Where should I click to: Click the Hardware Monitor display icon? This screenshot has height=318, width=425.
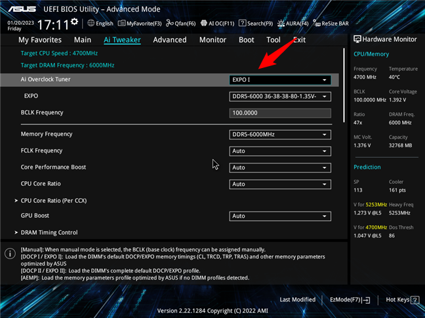pos(357,39)
